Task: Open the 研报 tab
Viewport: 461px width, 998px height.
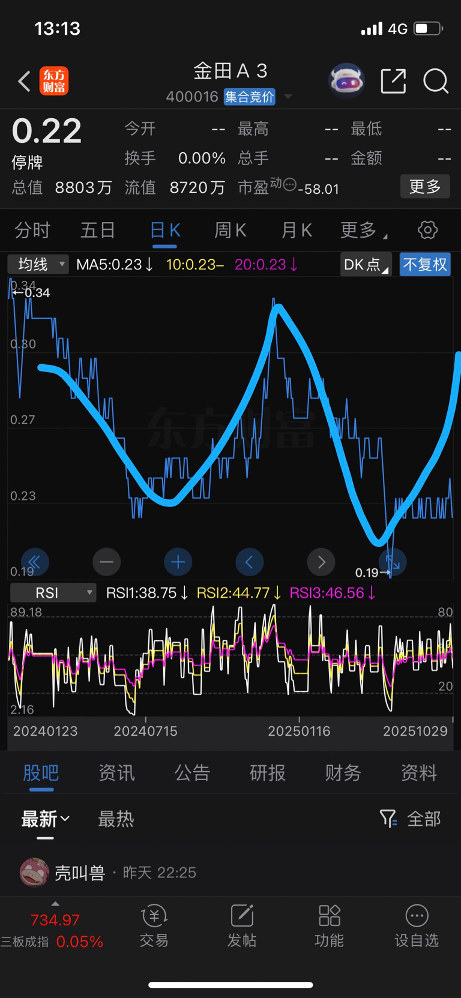Action: (x=268, y=773)
